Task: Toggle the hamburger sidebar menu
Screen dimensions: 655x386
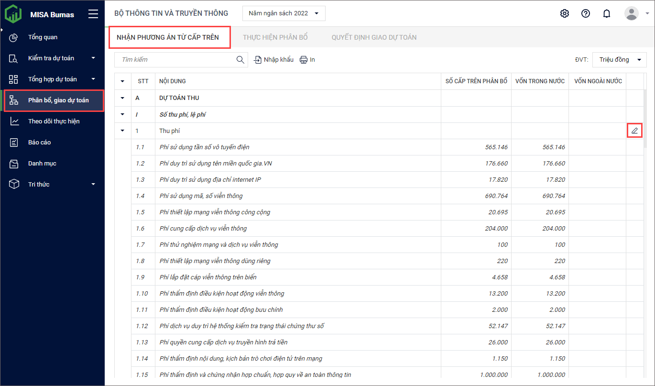Action: tap(93, 14)
